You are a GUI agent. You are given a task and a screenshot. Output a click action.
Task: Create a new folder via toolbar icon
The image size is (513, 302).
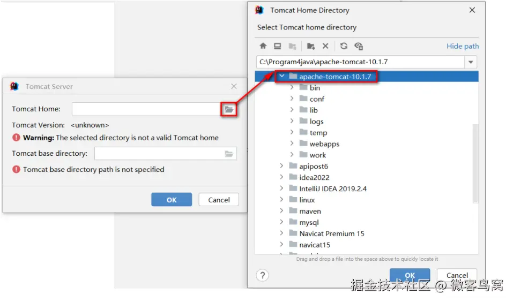pyautogui.click(x=311, y=46)
